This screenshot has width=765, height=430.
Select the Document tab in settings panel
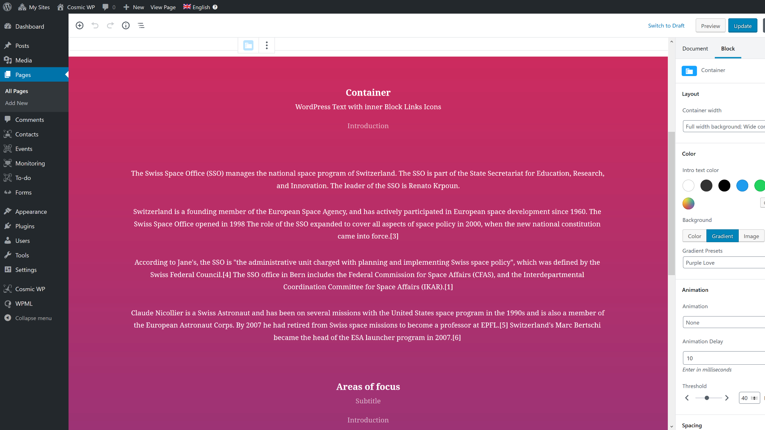695,48
